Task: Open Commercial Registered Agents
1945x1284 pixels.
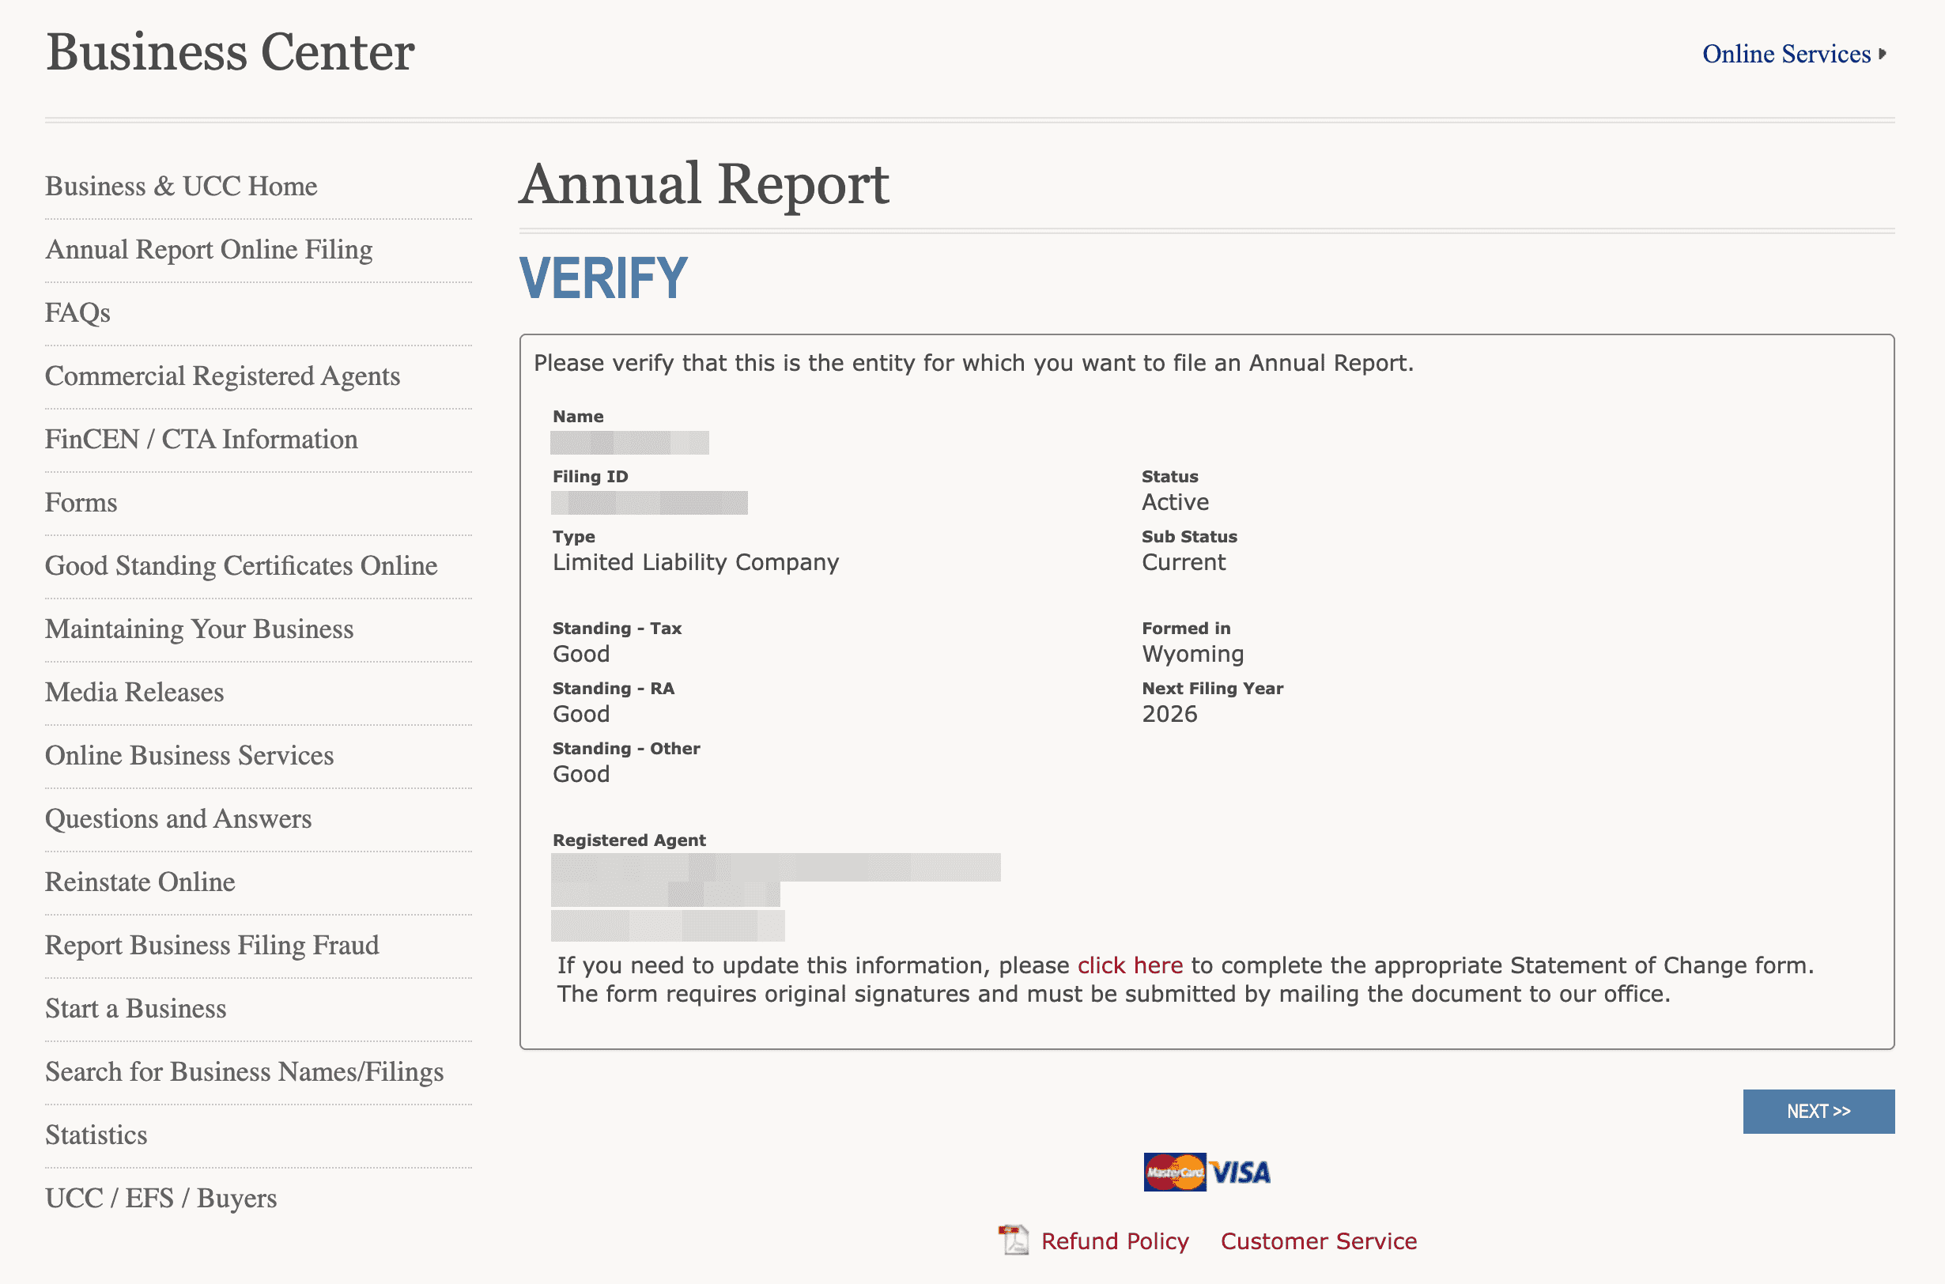Action: [223, 376]
